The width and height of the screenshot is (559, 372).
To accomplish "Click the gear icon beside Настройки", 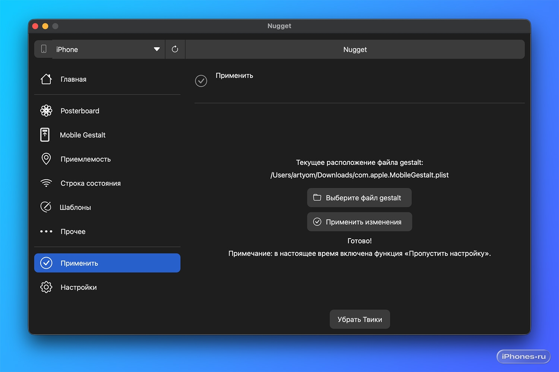I will point(46,287).
